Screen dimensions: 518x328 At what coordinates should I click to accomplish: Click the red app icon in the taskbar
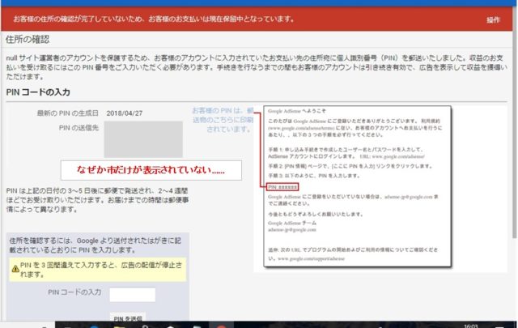click(x=219, y=324)
